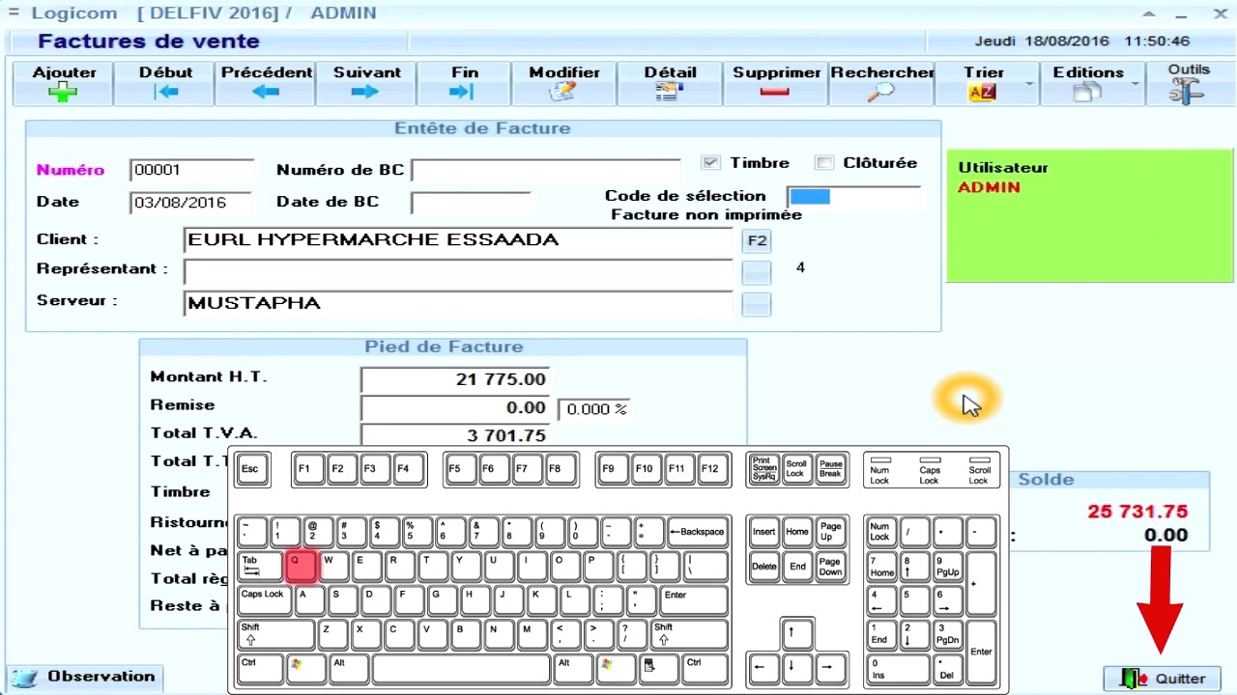Click the Facture non imprimée status text
Screen dimensions: 1237x695
[x=706, y=215]
